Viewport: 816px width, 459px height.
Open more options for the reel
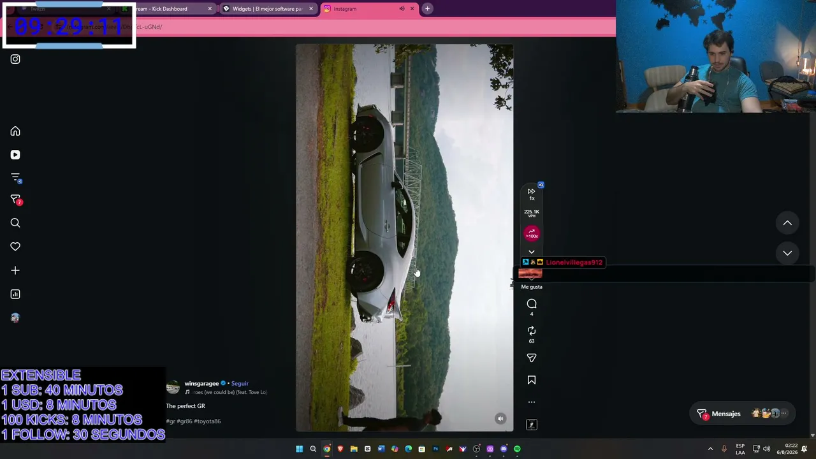tap(532, 402)
